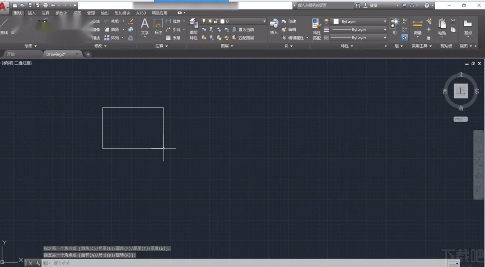Viewport: 485px width, 267px height.
Task: Click the Cut scissors icon in the clipboard panel
Action: (x=453, y=21)
